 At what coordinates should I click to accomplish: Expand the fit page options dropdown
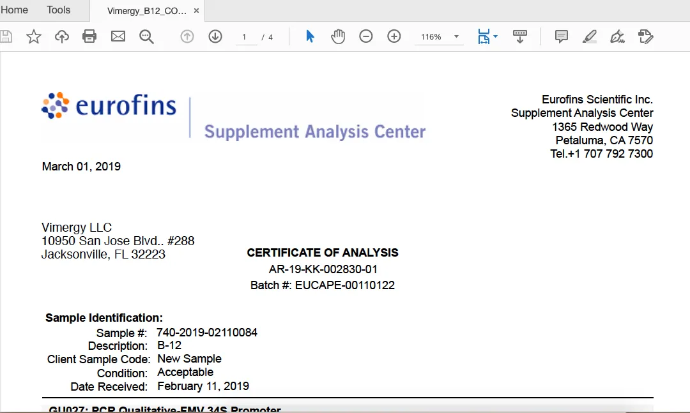click(495, 37)
